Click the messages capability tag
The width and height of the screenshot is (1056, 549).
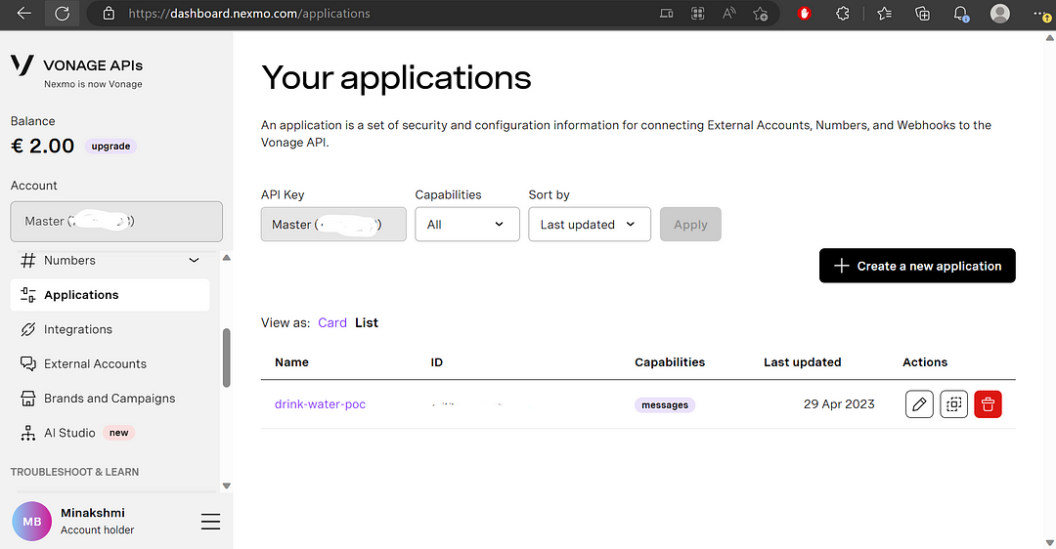[665, 405]
